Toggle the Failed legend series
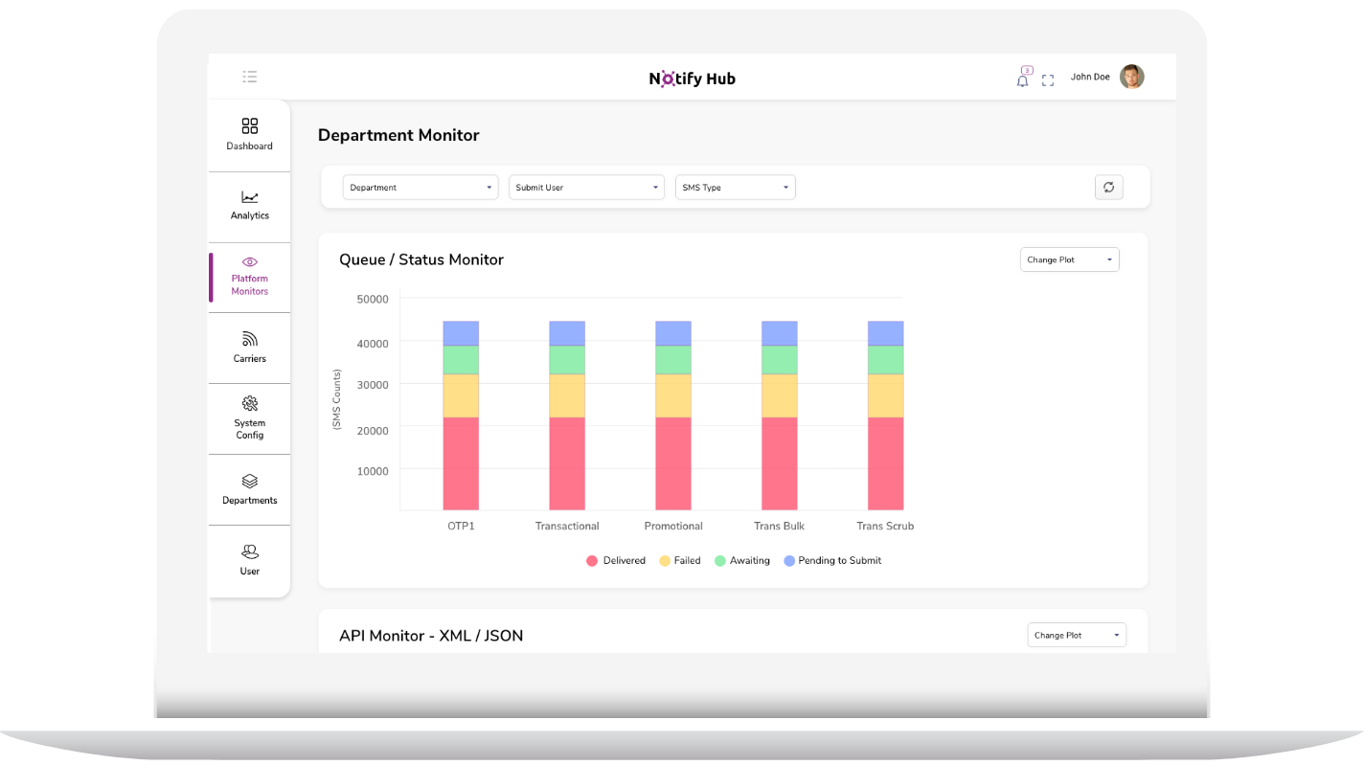 tap(680, 561)
